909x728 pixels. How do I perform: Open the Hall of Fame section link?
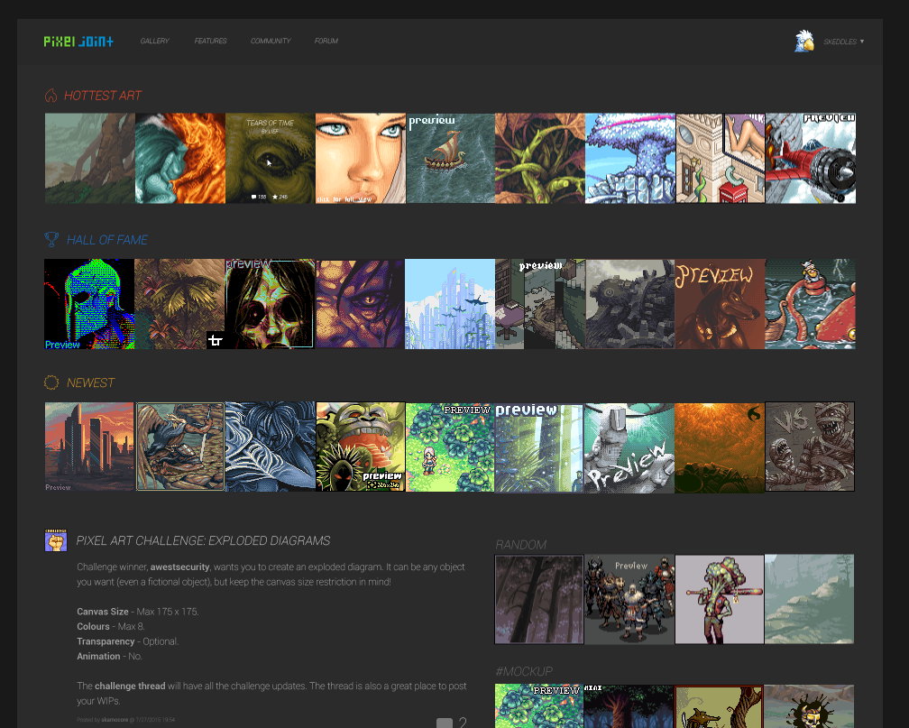tap(107, 240)
